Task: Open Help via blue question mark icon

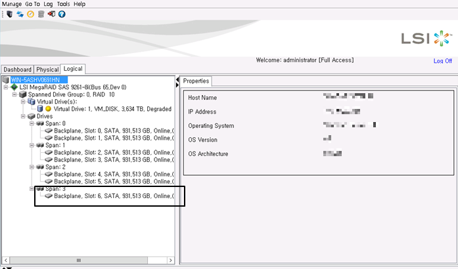Action: coord(62,14)
